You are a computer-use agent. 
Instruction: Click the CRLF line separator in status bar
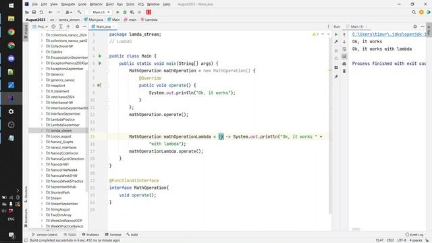tap(390, 240)
